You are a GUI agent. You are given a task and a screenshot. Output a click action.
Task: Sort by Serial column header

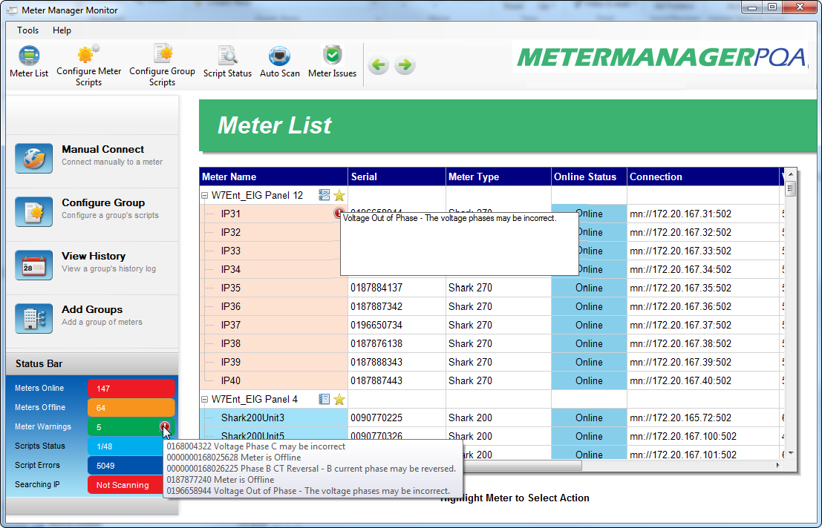(x=397, y=177)
